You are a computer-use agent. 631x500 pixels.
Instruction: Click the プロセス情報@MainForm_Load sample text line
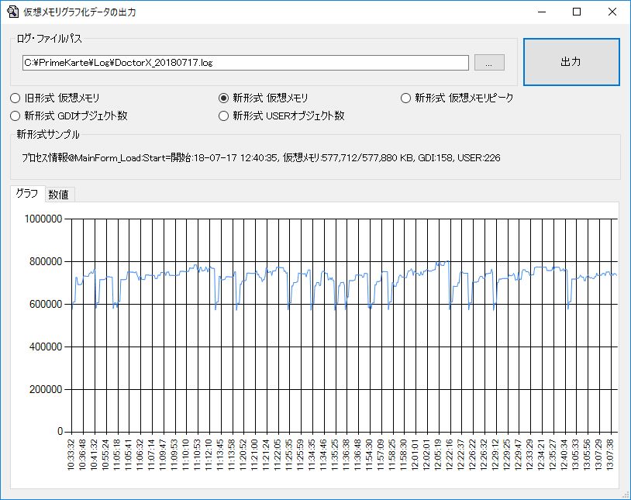[x=260, y=158]
